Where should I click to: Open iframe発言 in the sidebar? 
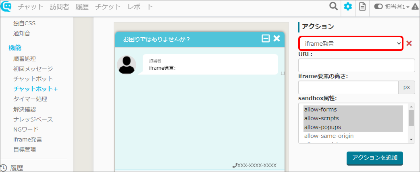coord(27,140)
